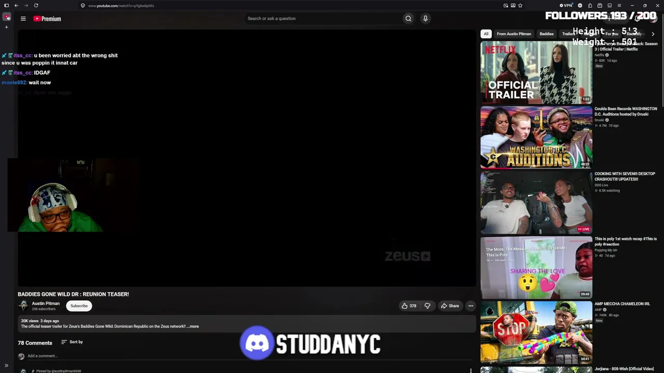The height and width of the screenshot is (373, 664).
Task: Select the 'Baddies' filter chip
Action: pyautogui.click(x=546, y=34)
